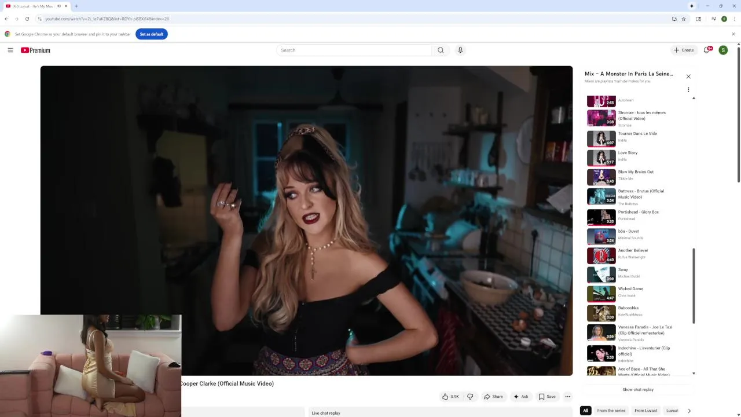Viewport: 741px width, 417px height.
Task: Dislike the video with thumbs down
Action: point(470,397)
